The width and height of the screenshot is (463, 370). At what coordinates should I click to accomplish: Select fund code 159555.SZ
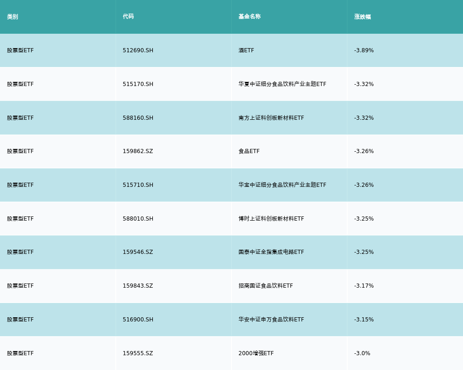138,353
